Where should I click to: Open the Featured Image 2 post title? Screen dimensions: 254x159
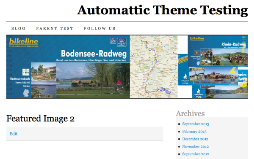40,119
